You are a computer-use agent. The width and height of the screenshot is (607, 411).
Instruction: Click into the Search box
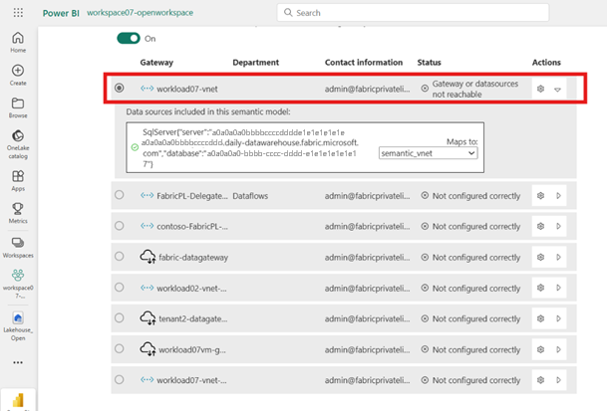pos(413,13)
